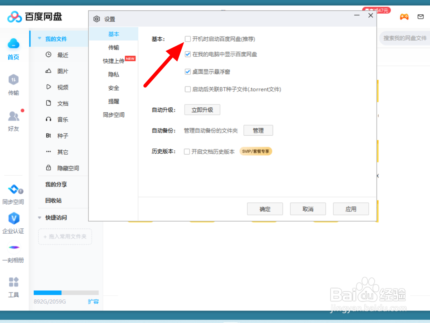
Task: Click the 立即升级 button
Action: (x=202, y=110)
